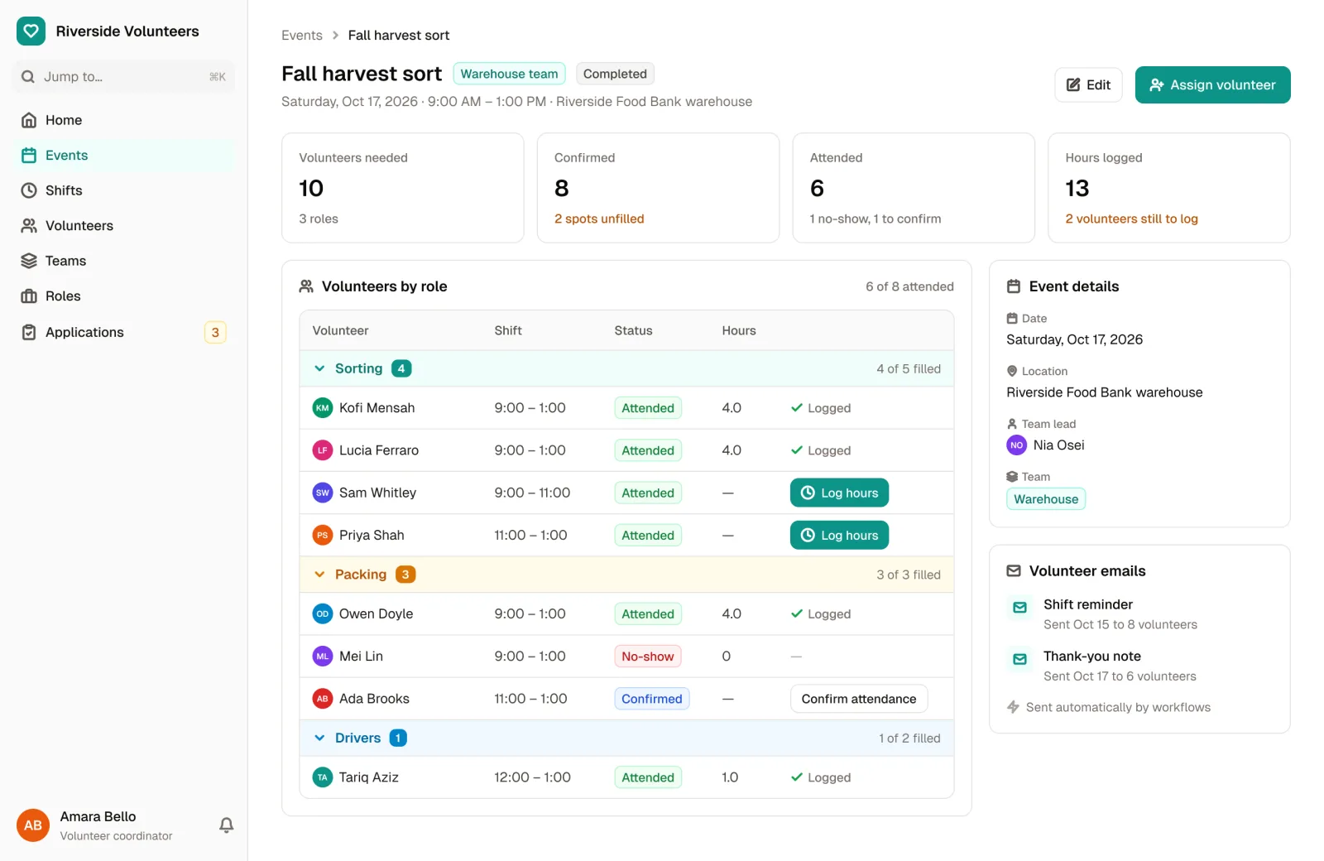Click the Applications count badge 3
Viewport: 1324px width, 861px height.
215,332
